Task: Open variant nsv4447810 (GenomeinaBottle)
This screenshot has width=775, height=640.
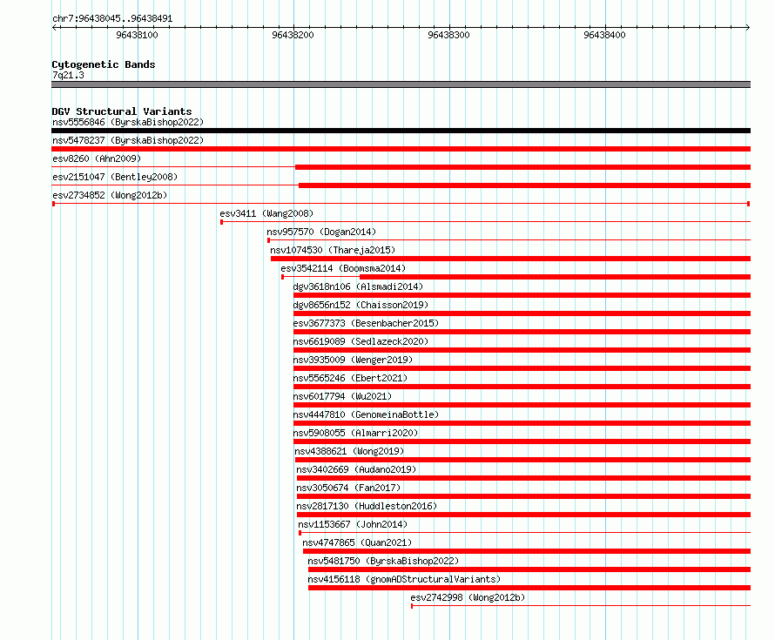Action: click(x=366, y=414)
